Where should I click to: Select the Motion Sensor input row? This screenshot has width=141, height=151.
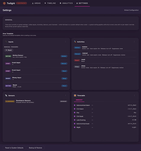36,56
